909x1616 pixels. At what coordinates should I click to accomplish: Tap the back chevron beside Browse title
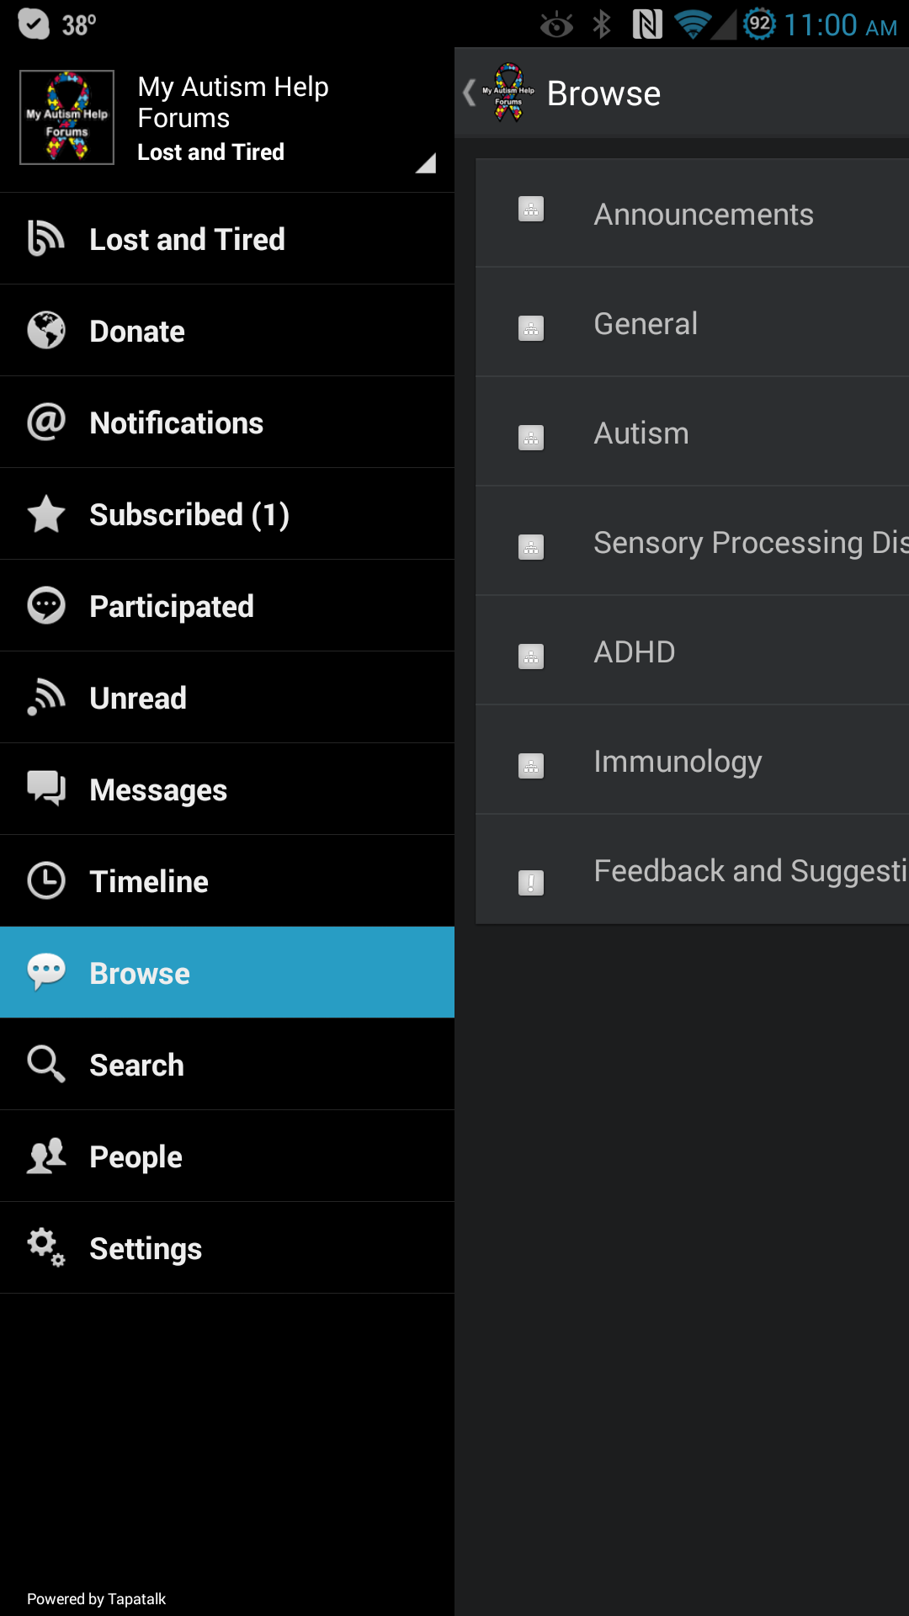(x=470, y=93)
